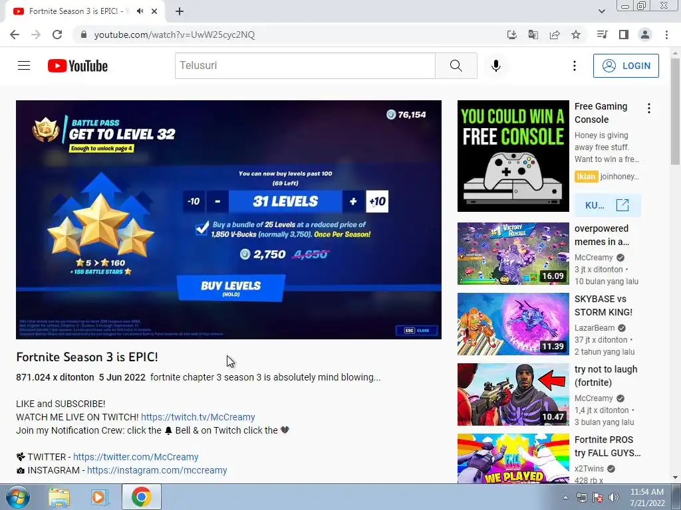Click the Chrome taskbar icon
681x510 pixels.
pos(142,497)
